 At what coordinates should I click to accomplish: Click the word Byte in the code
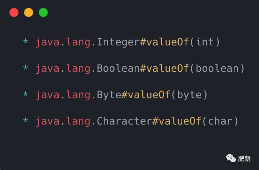(x=109, y=95)
